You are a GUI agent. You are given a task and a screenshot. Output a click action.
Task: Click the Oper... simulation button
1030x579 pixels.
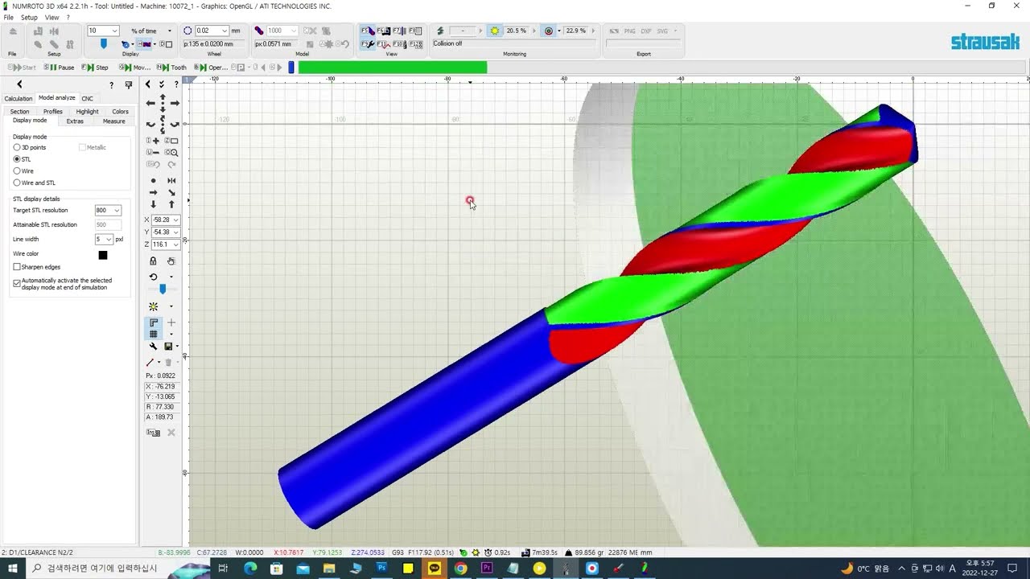pyautogui.click(x=212, y=68)
